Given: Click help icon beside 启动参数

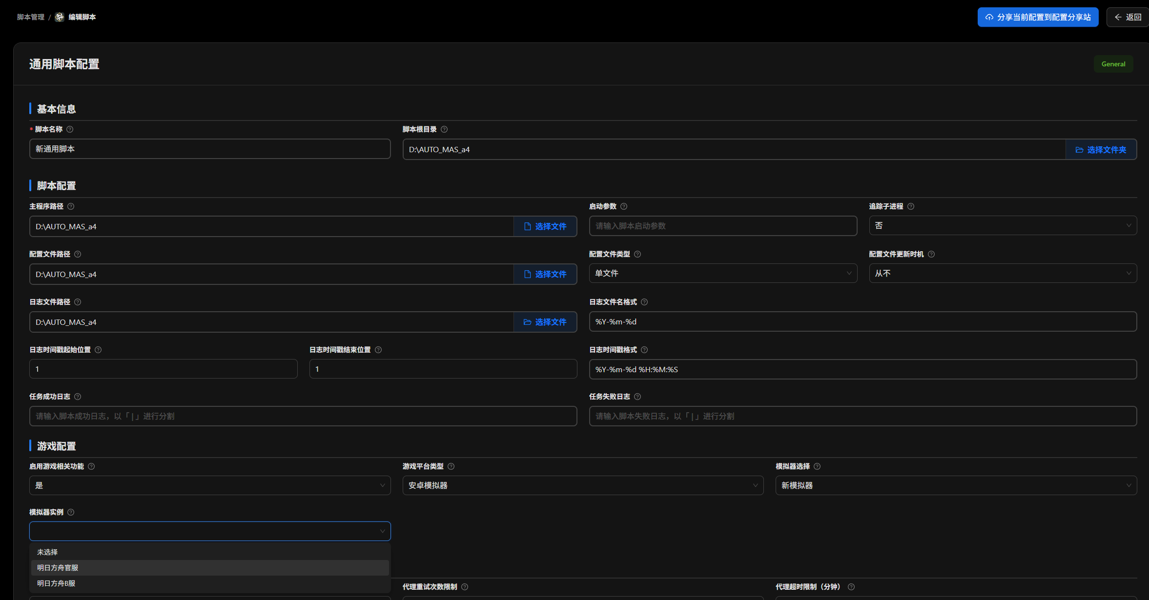Looking at the screenshot, I should click(624, 206).
